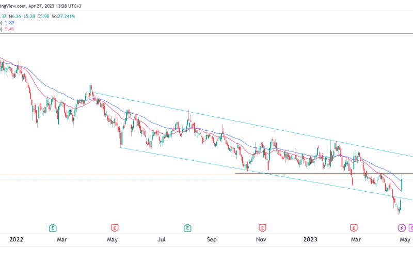Screen dimensions: 413x260
Task: Click the purple lightning latest-news marker
Action: [402, 228]
